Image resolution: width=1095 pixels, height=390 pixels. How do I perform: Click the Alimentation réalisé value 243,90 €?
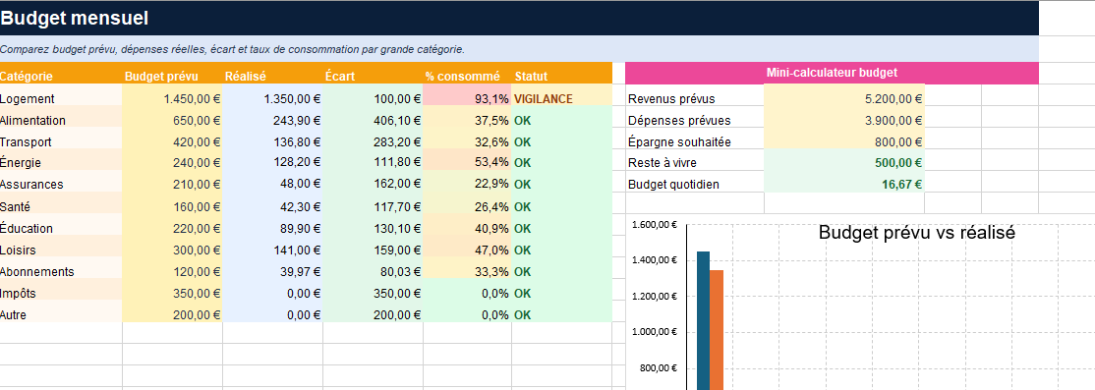click(x=272, y=121)
